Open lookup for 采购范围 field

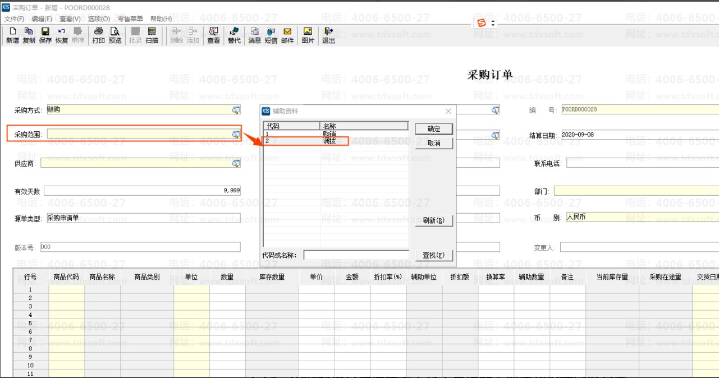(236, 134)
